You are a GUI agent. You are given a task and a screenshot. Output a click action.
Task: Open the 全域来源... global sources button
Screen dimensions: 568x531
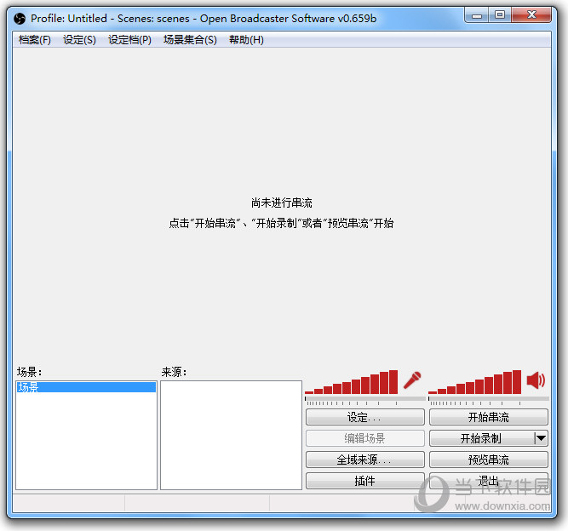pyautogui.click(x=364, y=460)
